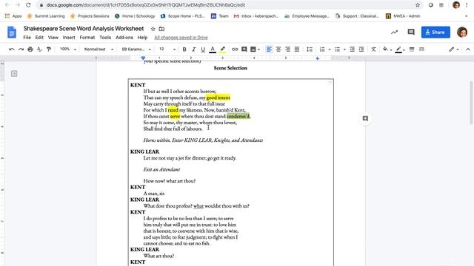Open editing mode pencil dropdown

click(454, 50)
